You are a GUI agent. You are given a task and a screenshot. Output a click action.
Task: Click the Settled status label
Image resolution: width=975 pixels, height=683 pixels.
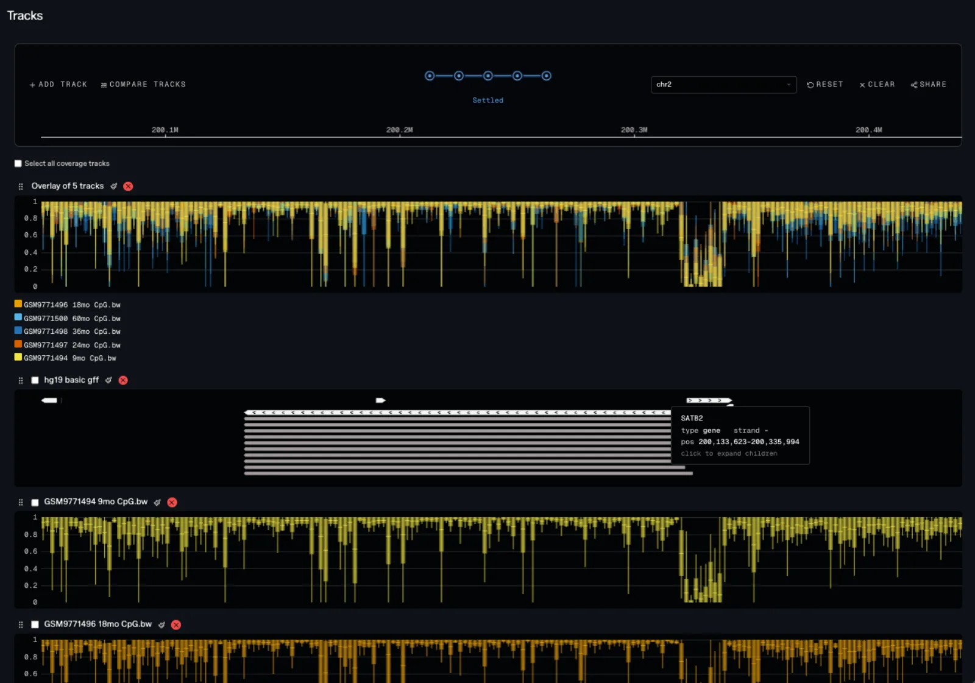point(488,101)
